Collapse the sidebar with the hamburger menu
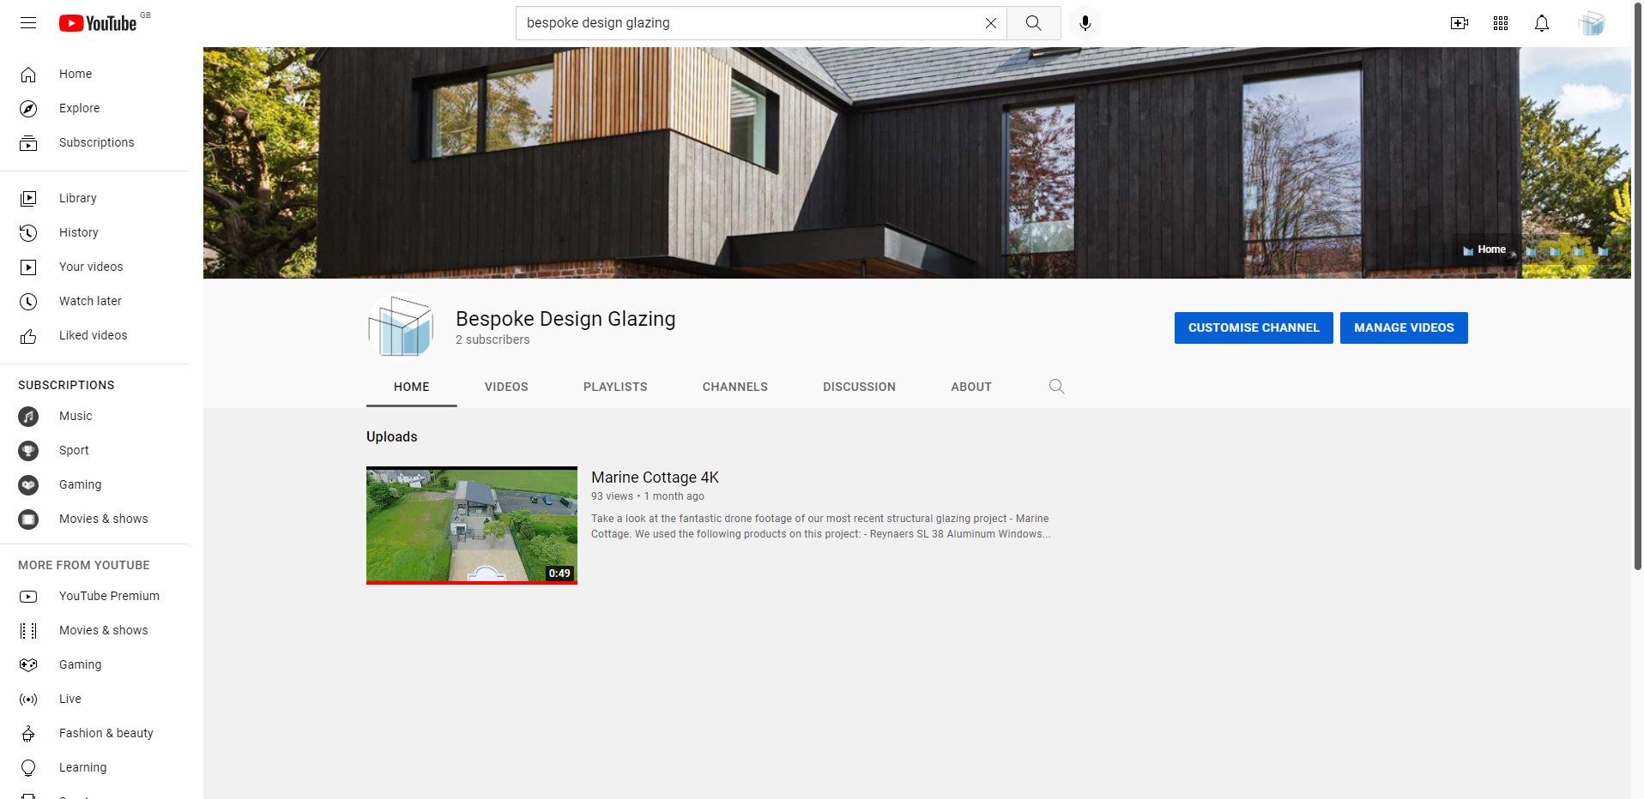 click(28, 22)
